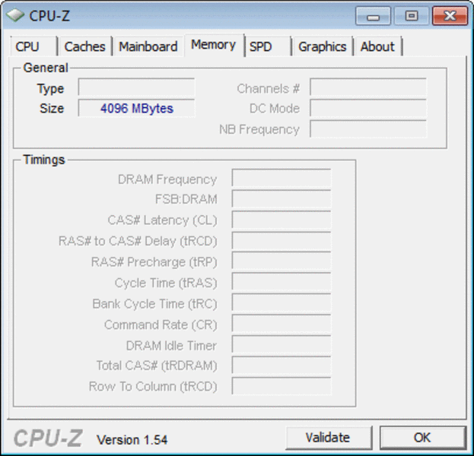Confirm with the OK button
The image size is (474, 456).
422,438
